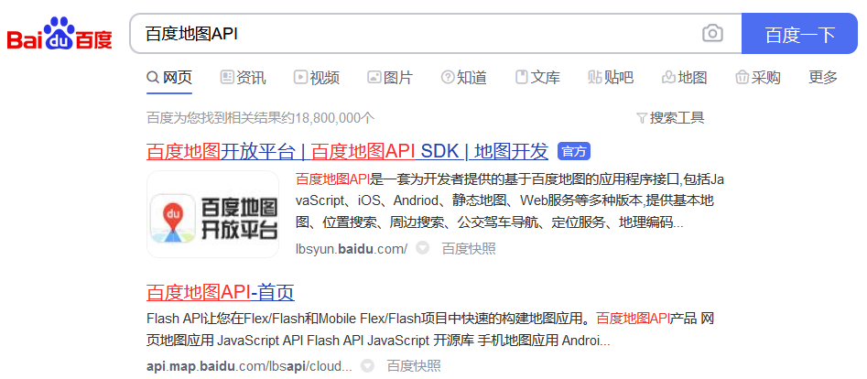Switch to the 资讯 tab
Screen dimensions: 867x379
pyautogui.click(x=243, y=78)
